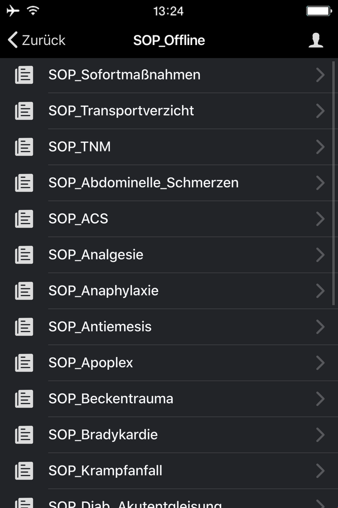Click the document icon for SOP_Sofortmaßnahmen
The image size is (338, 508).
tap(24, 75)
